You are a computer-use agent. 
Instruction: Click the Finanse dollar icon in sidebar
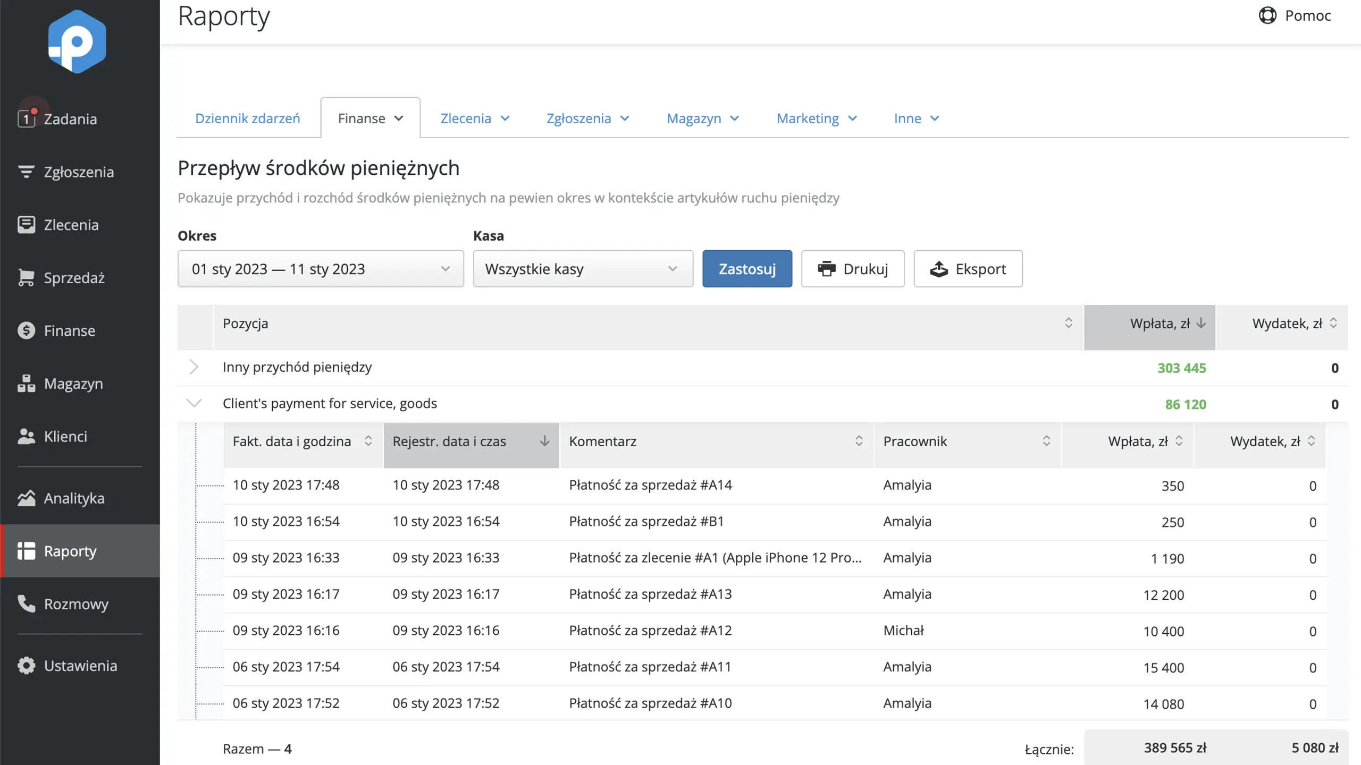[26, 330]
